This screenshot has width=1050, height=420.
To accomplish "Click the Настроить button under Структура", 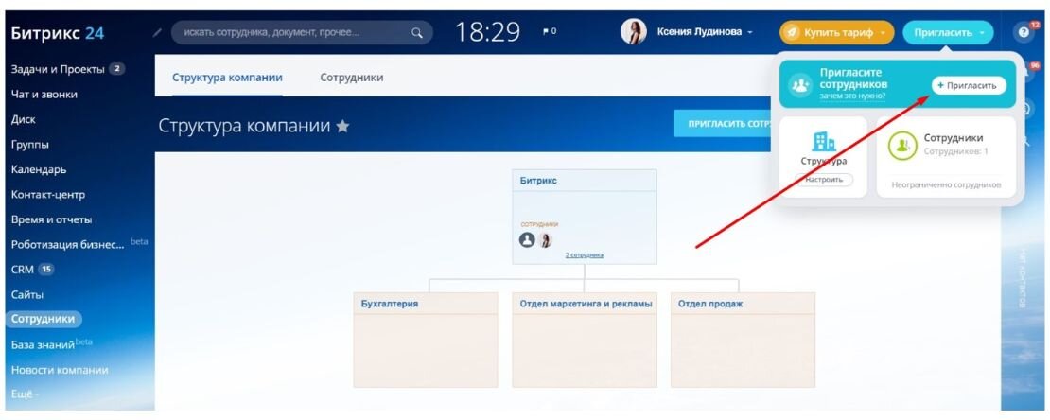I will coord(824,180).
